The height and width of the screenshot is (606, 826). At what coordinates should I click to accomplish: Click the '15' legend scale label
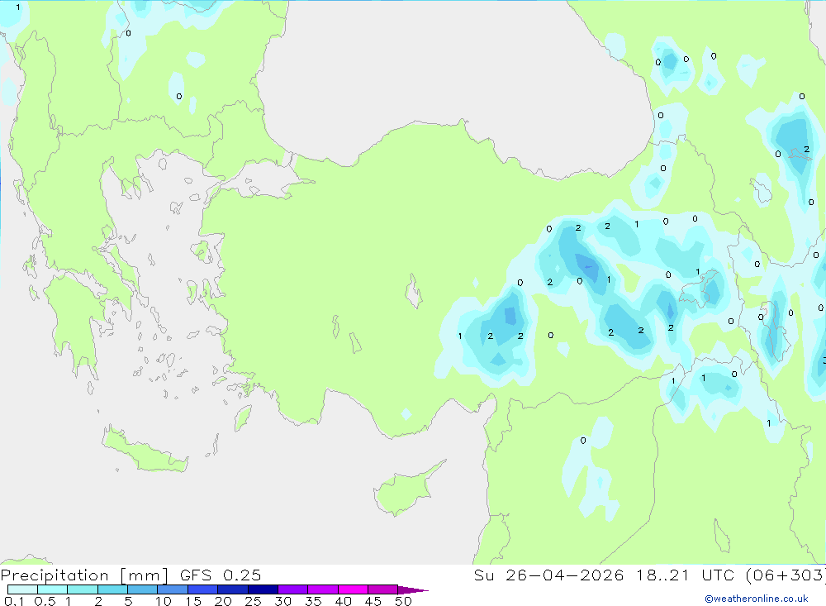coord(193,601)
